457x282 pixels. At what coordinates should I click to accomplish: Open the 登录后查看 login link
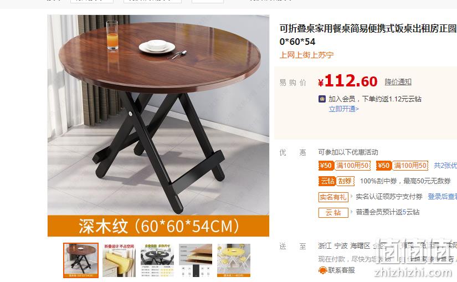coord(442,197)
